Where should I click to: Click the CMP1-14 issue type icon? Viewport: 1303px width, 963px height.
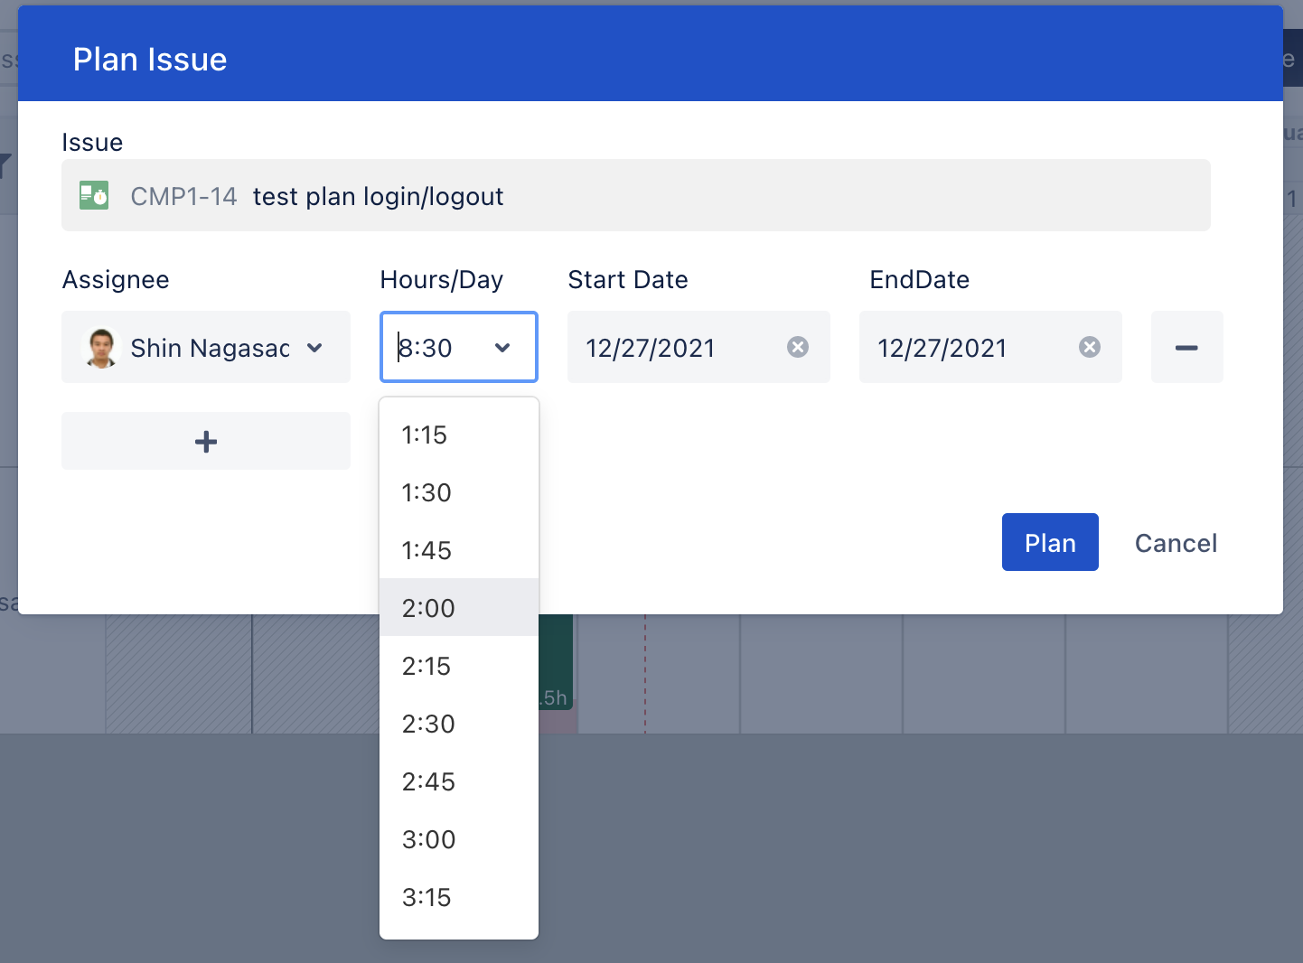point(94,195)
